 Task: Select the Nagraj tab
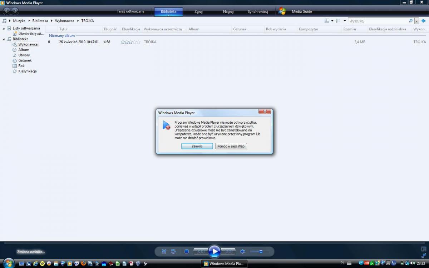tap(228, 11)
